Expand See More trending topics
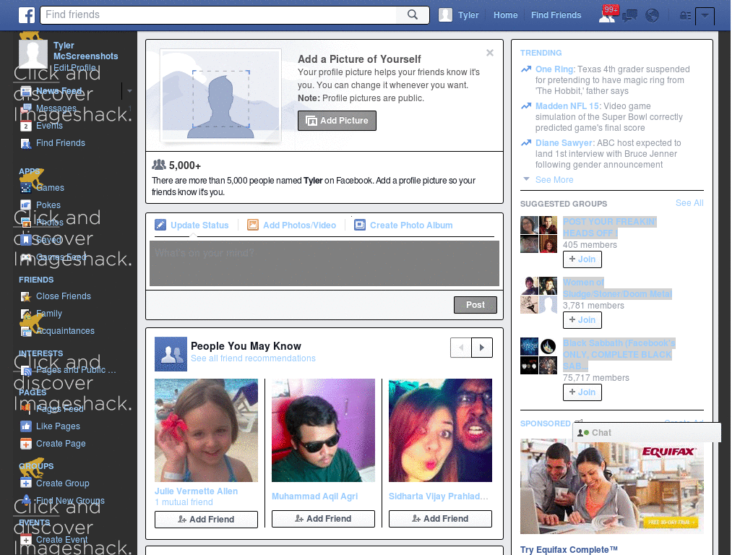Screen dimensions: 740x555 554,180
